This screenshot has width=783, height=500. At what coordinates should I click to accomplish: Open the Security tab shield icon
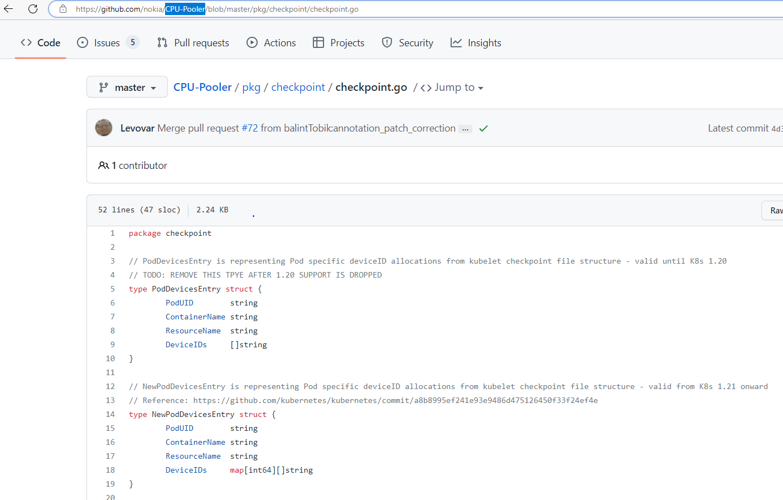(386, 42)
